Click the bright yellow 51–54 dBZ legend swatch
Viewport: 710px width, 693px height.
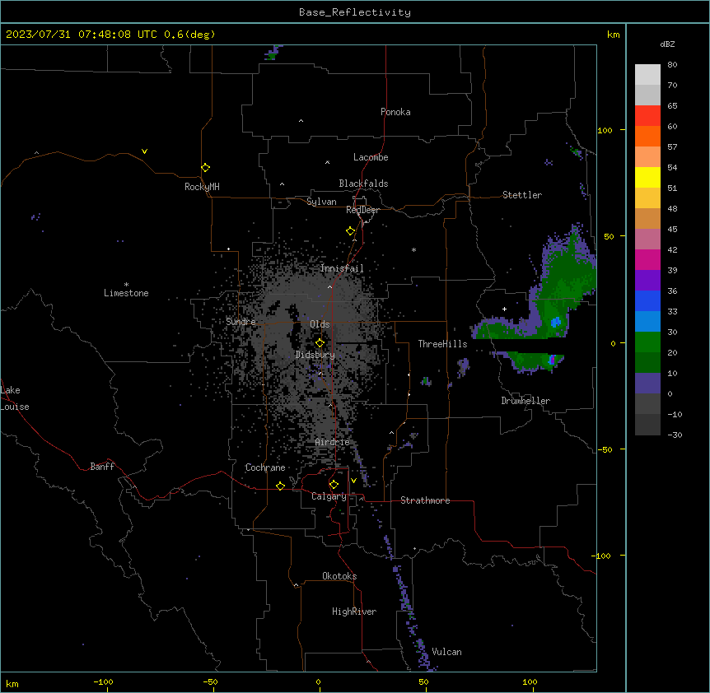647,178
